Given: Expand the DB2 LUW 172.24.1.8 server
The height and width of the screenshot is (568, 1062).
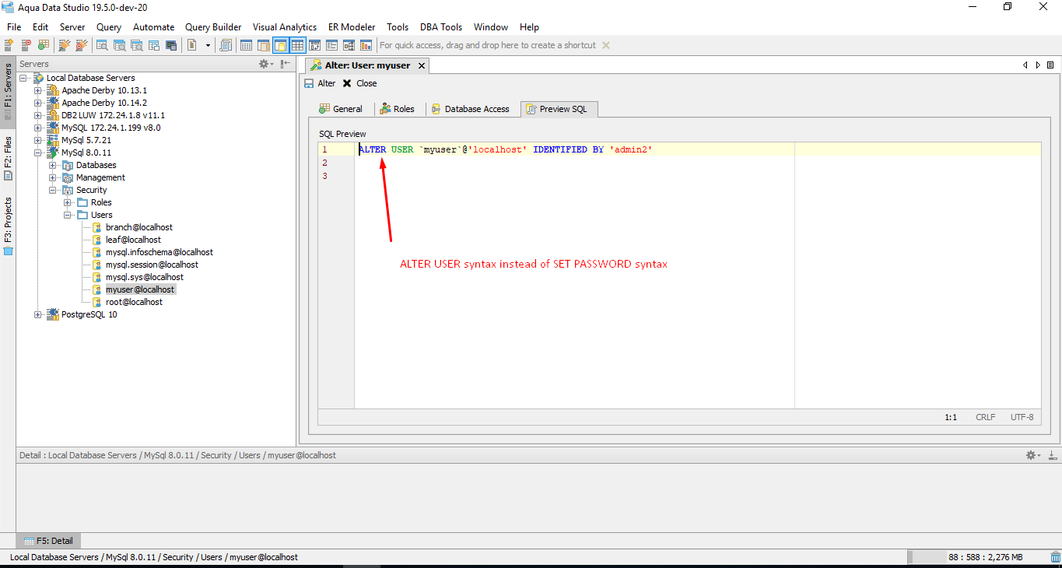Looking at the screenshot, I should pyautogui.click(x=37, y=115).
